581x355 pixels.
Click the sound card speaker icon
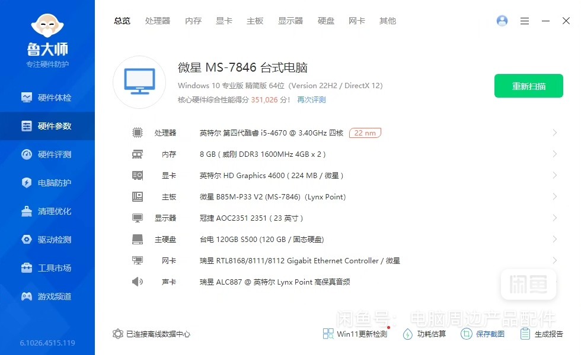tap(138, 282)
